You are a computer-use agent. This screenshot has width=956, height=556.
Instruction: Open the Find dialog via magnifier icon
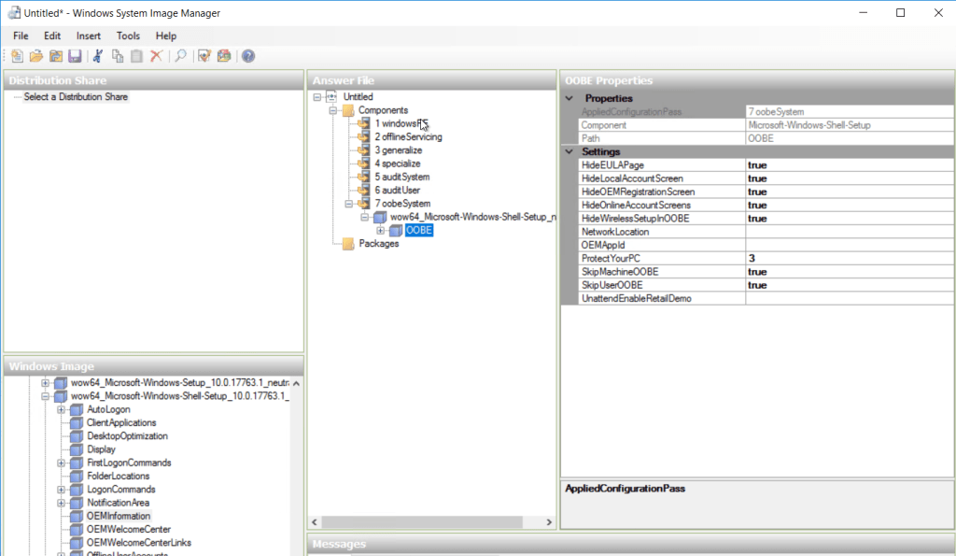click(x=181, y=56)
